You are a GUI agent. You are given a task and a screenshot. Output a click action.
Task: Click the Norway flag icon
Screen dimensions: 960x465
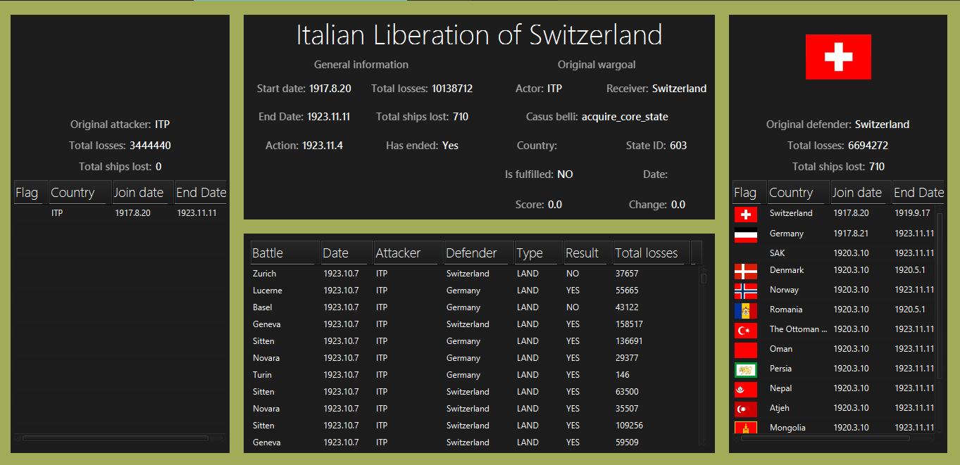click(745, 291)
